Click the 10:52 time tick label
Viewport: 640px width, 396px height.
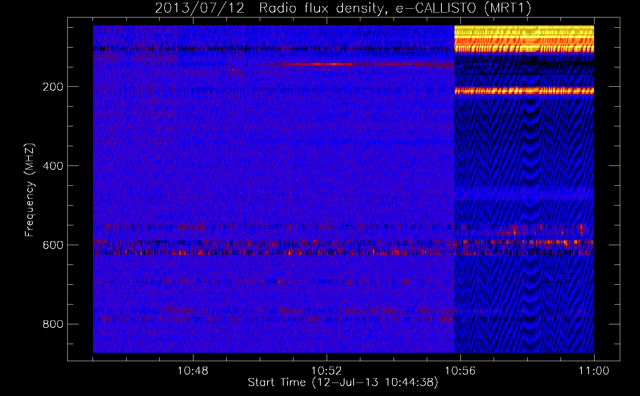[326, 371]
